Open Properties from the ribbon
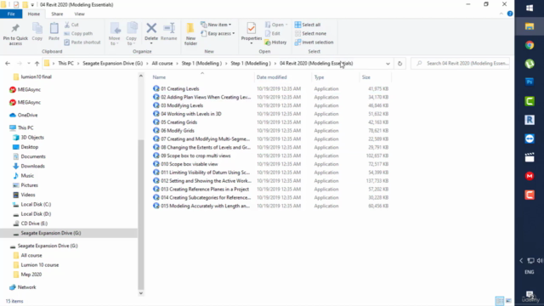This screenshot has width=544, height=306. [x=252, y=32]
